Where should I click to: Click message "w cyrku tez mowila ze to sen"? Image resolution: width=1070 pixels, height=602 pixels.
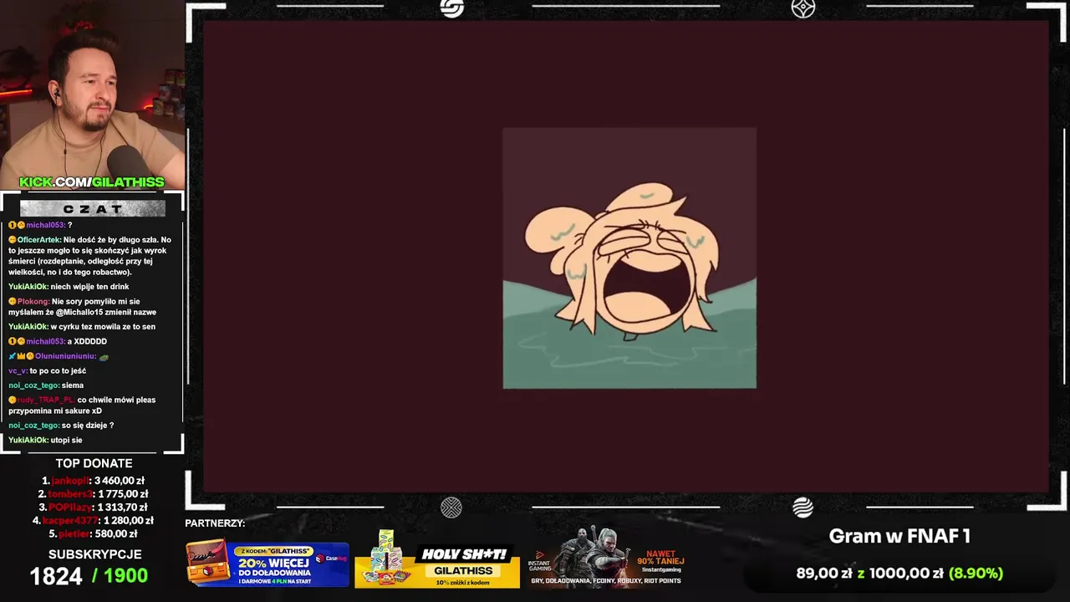pyautogui.click(x=103, y=327)
